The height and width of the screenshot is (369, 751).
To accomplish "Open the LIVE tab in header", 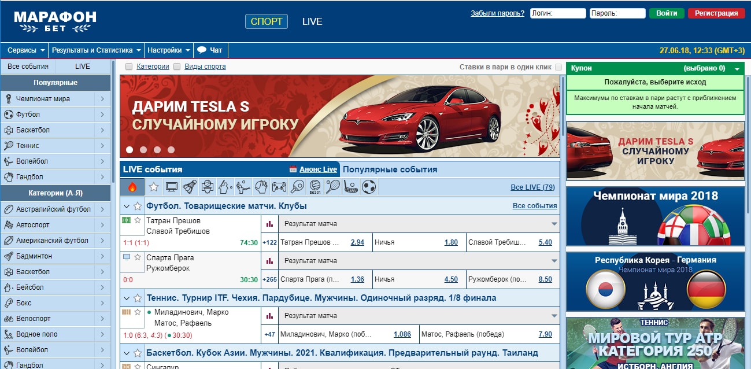I will (312, 21).
